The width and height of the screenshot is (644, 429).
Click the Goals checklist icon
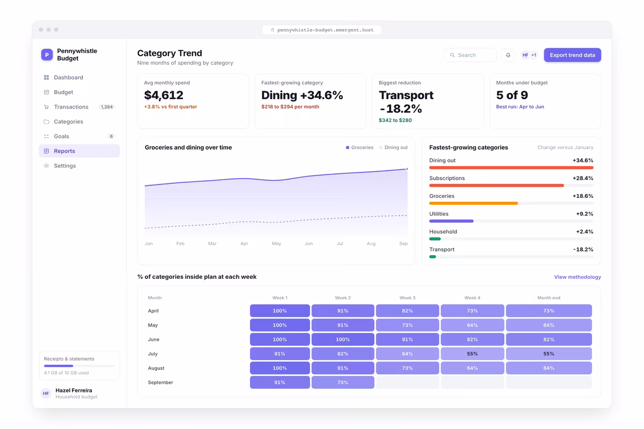(x=46, y=136)
